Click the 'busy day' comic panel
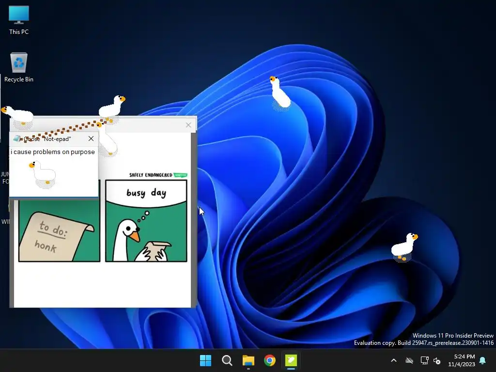 pos(146,220)
